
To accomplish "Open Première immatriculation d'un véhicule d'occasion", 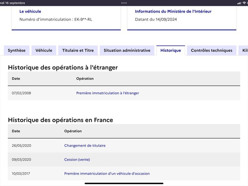I will click(107, 174).
